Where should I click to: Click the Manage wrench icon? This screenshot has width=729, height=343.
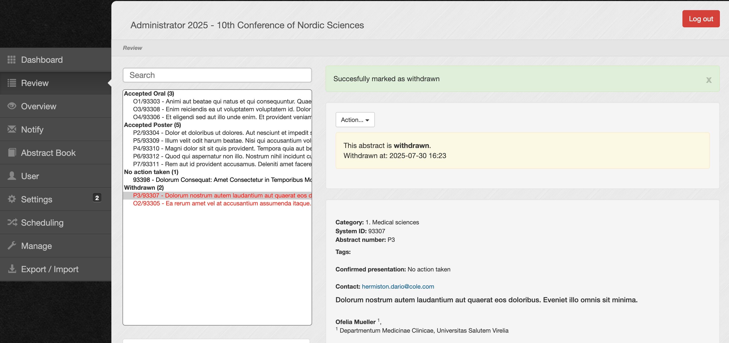click(11, 245)
